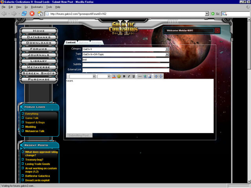This screenshot has width=251, height=188.
Task: Click the arrow bullet beside Everything
Action: [x=23, y=114]
